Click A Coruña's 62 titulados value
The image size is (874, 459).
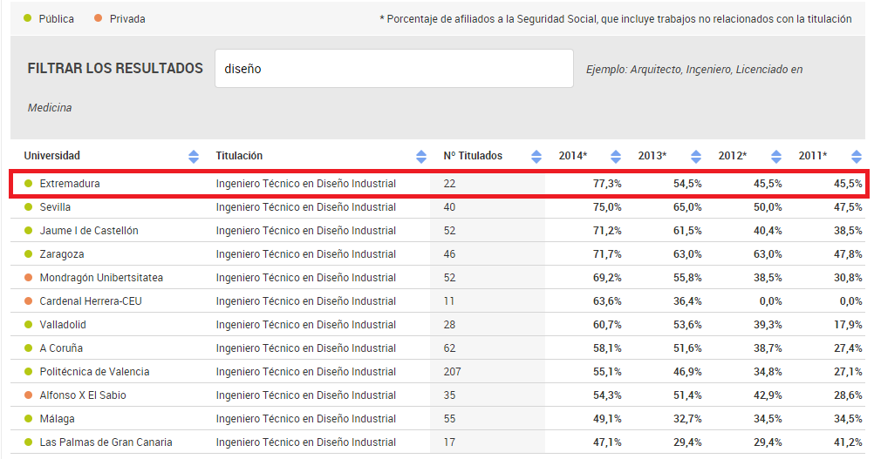point(449,348)
